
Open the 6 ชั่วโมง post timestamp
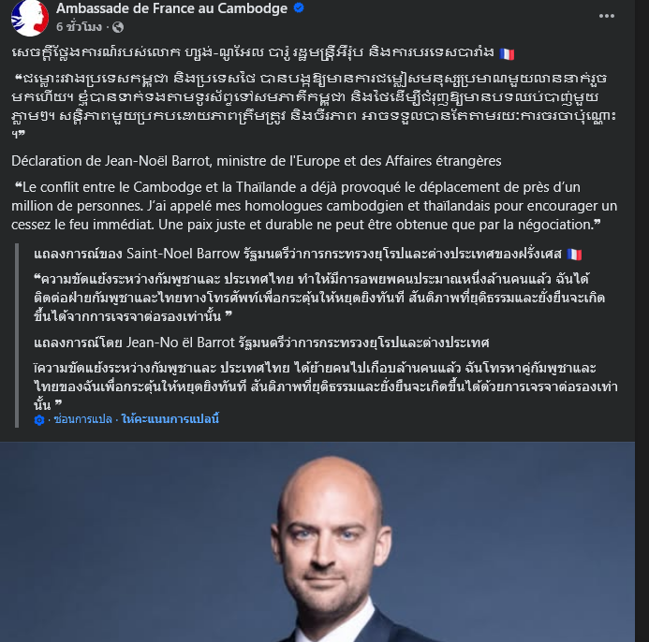[79, 27]
